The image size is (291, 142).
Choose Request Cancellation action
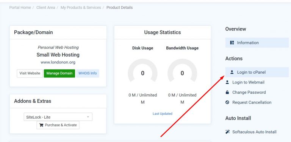pyautogui.click(x=252, y=102)
